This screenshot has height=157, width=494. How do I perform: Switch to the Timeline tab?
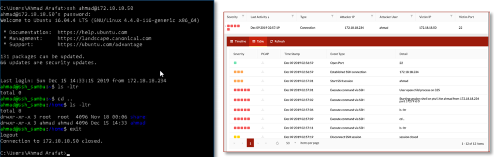click(x=238, y=41)
